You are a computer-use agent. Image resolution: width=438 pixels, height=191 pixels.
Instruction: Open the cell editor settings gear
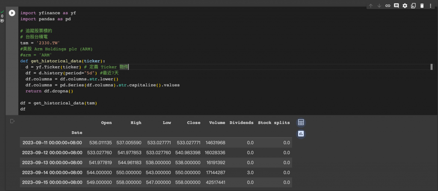(405, 6)
